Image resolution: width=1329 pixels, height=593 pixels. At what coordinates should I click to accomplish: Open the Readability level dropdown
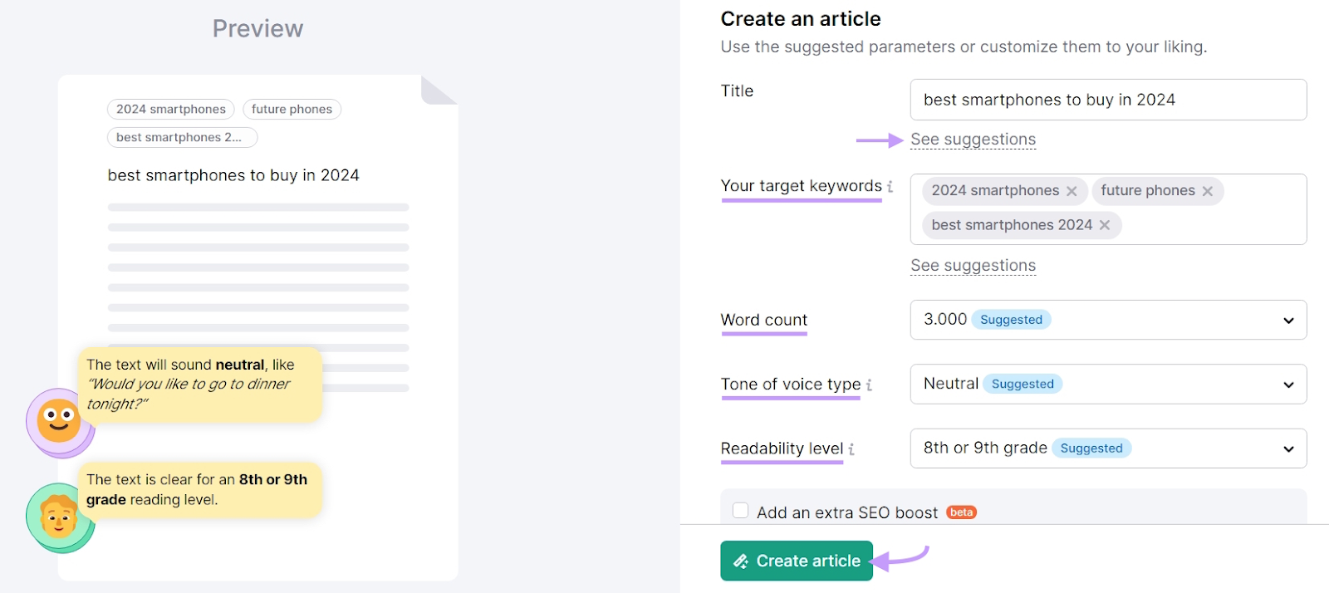1108,448
